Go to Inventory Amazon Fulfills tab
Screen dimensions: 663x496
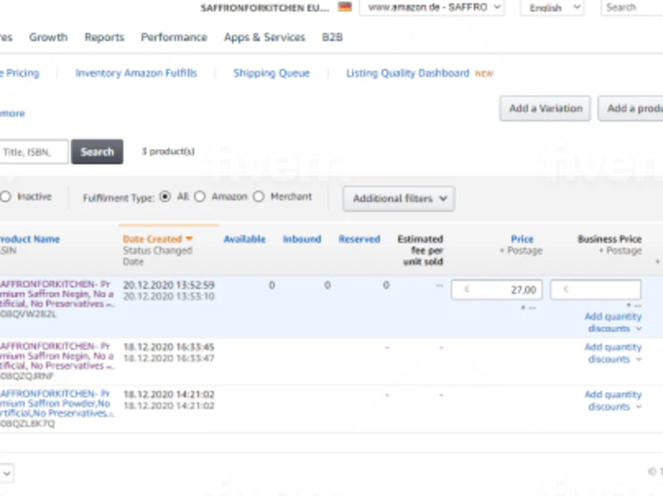(x=136, y=73)
